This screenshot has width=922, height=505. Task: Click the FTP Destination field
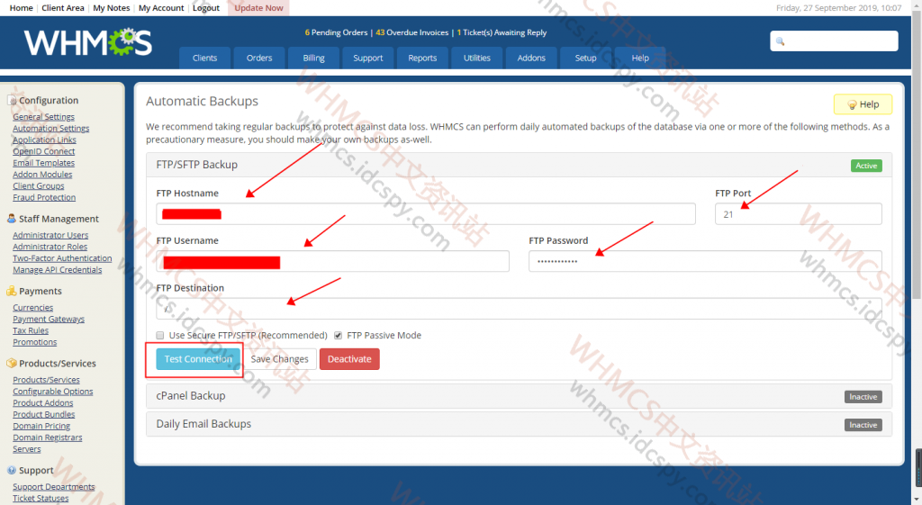tap(519, 309)
